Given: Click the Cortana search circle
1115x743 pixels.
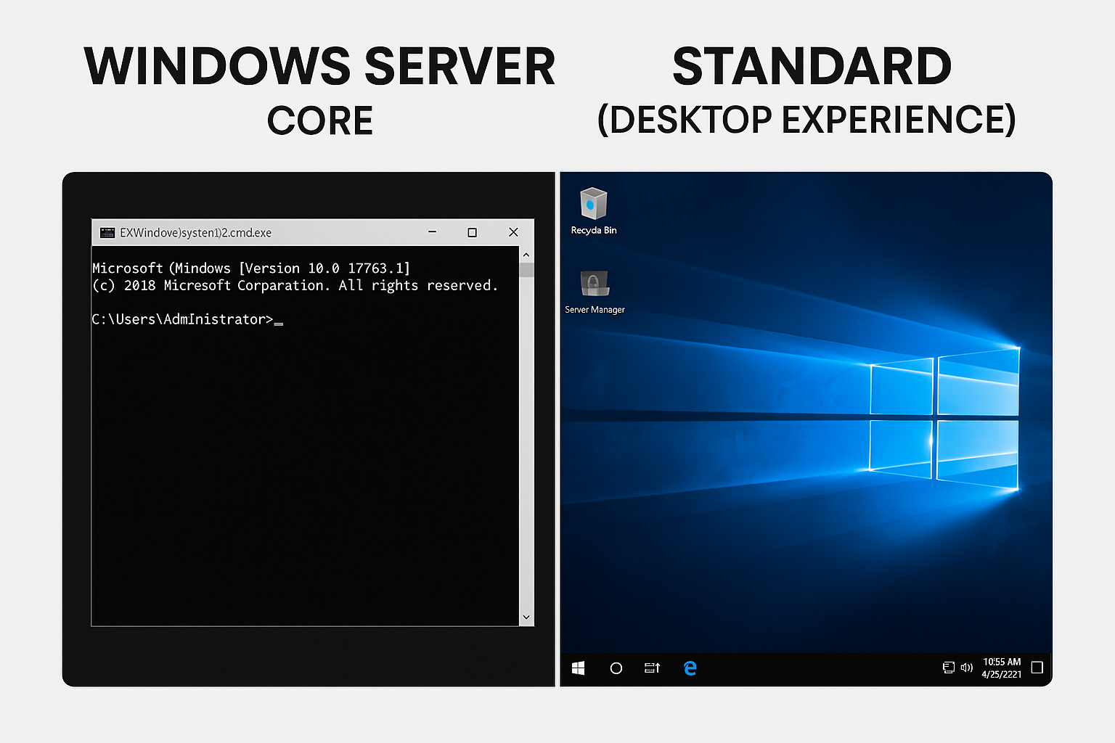Looking at the screenshot, I should (x=616, y=668).
